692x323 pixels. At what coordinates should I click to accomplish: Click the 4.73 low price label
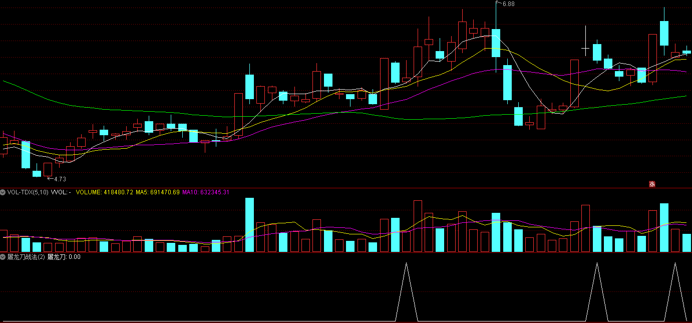click(x=60, y=179)
